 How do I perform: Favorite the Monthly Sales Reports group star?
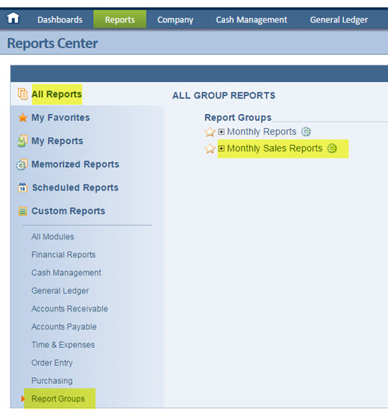pos(210,149)
